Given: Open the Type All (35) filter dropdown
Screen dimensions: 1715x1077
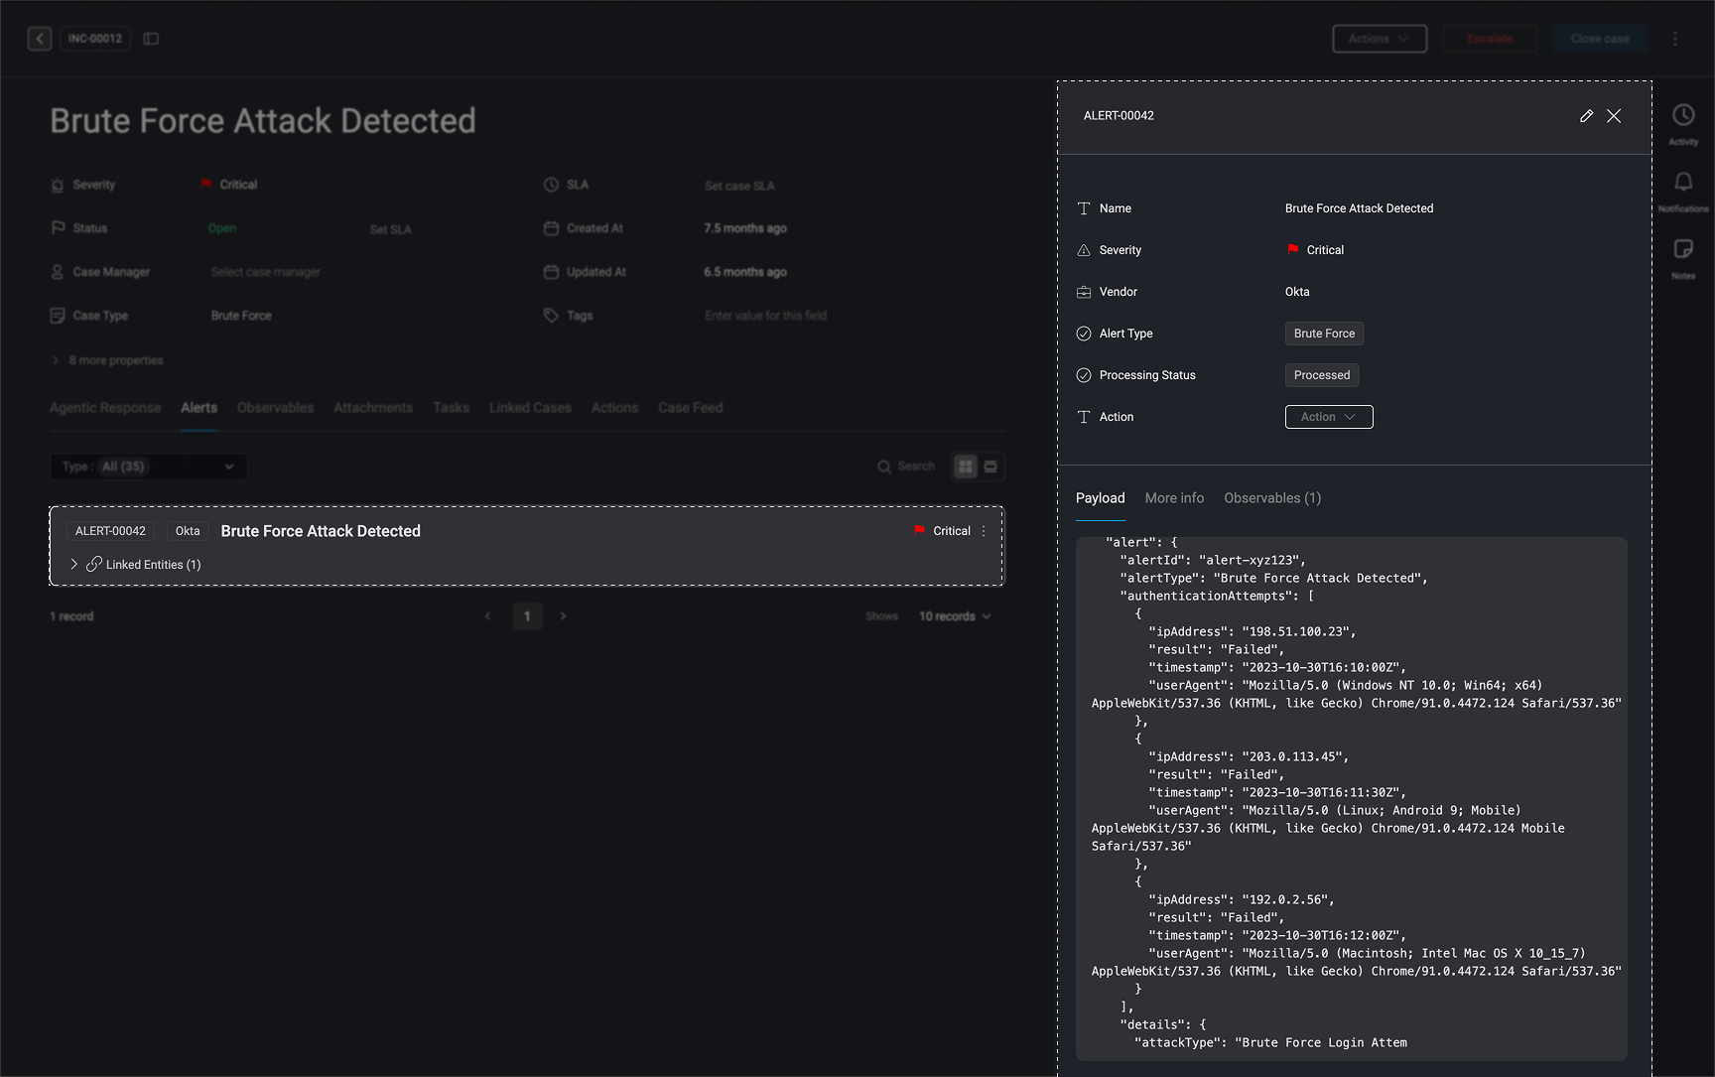Looking at the screenshot, I should point(149,467).
